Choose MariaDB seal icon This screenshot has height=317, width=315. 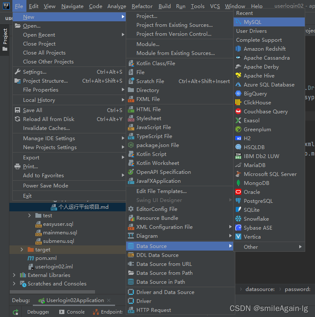(x=238, y=165)
